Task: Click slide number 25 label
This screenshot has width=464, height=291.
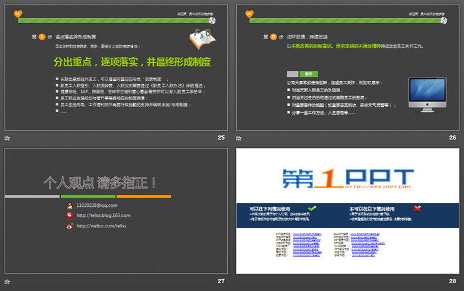Action: click(x=221, y=138)
